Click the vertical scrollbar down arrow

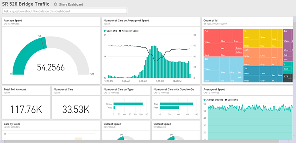click(294, 136)
